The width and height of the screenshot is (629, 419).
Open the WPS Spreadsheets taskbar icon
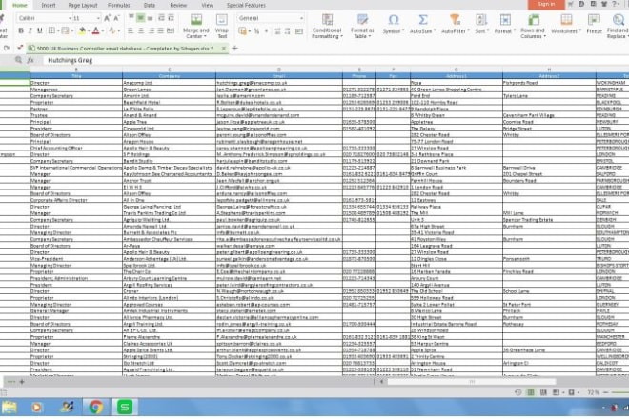tap(124, 407)
